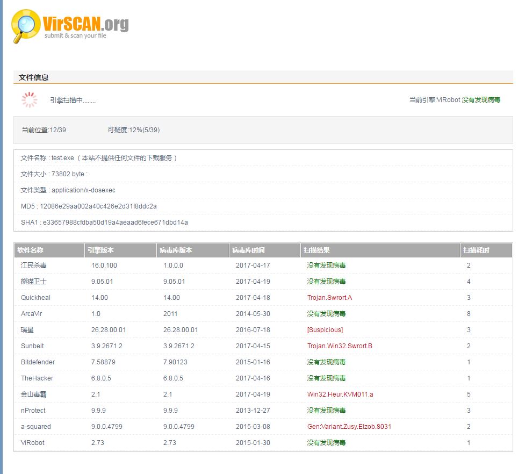The width and height of the screenshot is (518, 474).
Task: Click the TheHacker engine name
Action: point(37,378)
